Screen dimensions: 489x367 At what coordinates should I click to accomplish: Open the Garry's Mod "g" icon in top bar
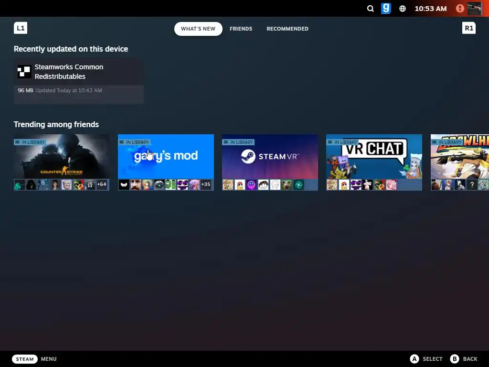pos(386,9)
